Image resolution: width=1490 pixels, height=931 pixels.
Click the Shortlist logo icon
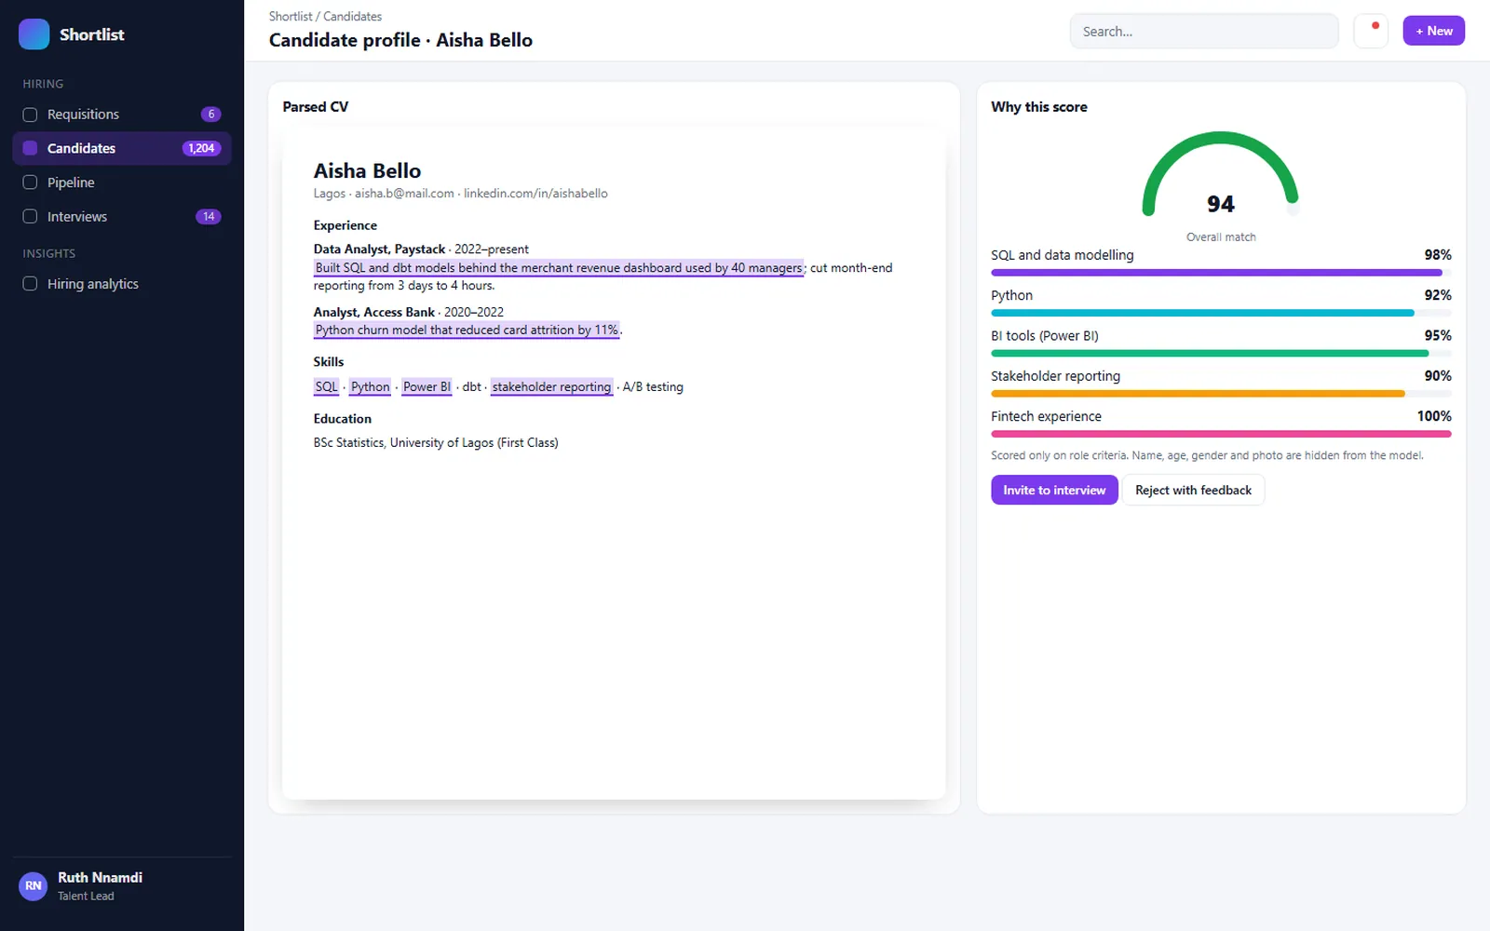click(x=34, y=34)
